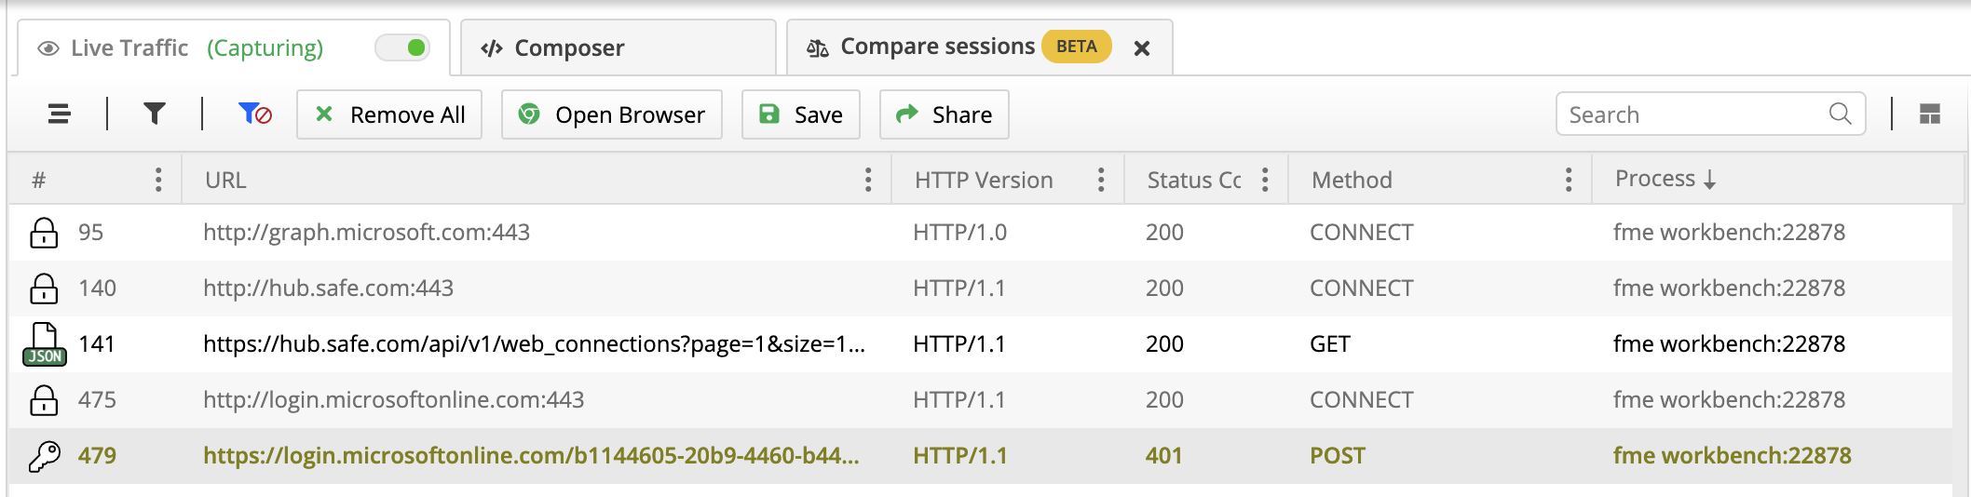Viewport: 1971px width, 497px height.
Task: Select the hub.safe.com web_connections URL
Action: (534, 343)
